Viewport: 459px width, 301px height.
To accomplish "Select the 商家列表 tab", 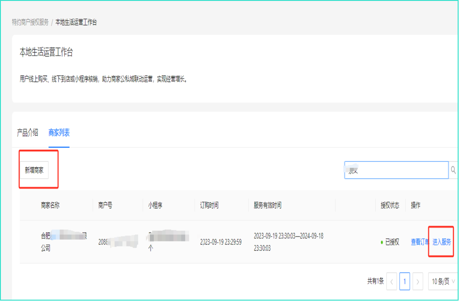I will (59, 132).
